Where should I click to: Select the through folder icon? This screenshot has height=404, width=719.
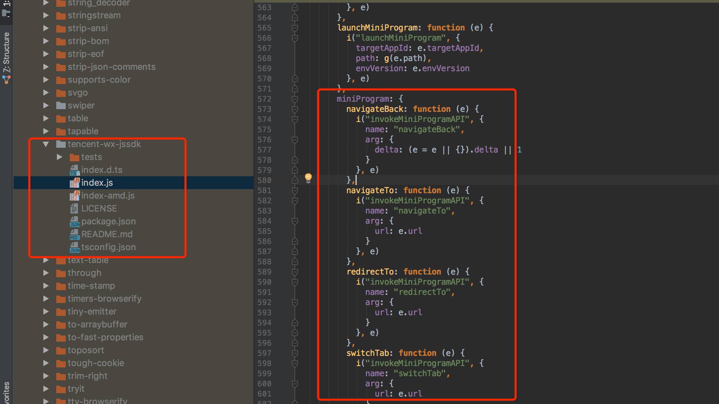click(x=61, y=273)
